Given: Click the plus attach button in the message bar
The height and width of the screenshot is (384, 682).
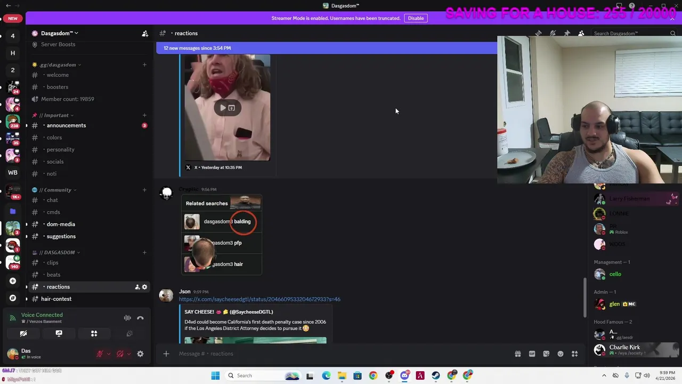Looking at the screenshot, I should pyautogui.click(x=166, y=354).
